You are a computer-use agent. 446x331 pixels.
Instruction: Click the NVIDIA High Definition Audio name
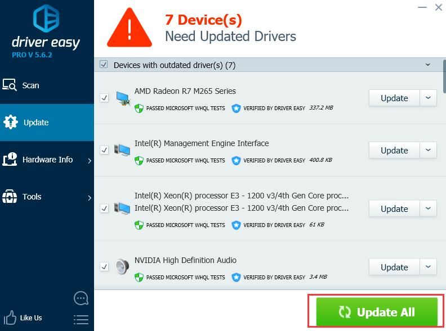(185, 260)
